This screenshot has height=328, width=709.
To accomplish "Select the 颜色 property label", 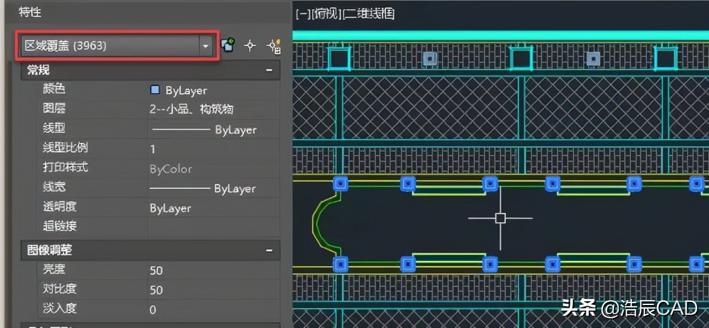I will click(x=54, y=89).
